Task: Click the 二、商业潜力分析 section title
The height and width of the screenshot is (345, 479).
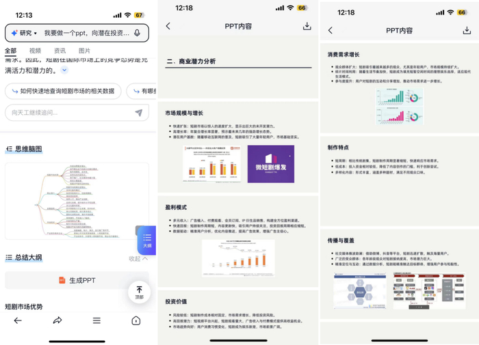Action: point(191,61)
